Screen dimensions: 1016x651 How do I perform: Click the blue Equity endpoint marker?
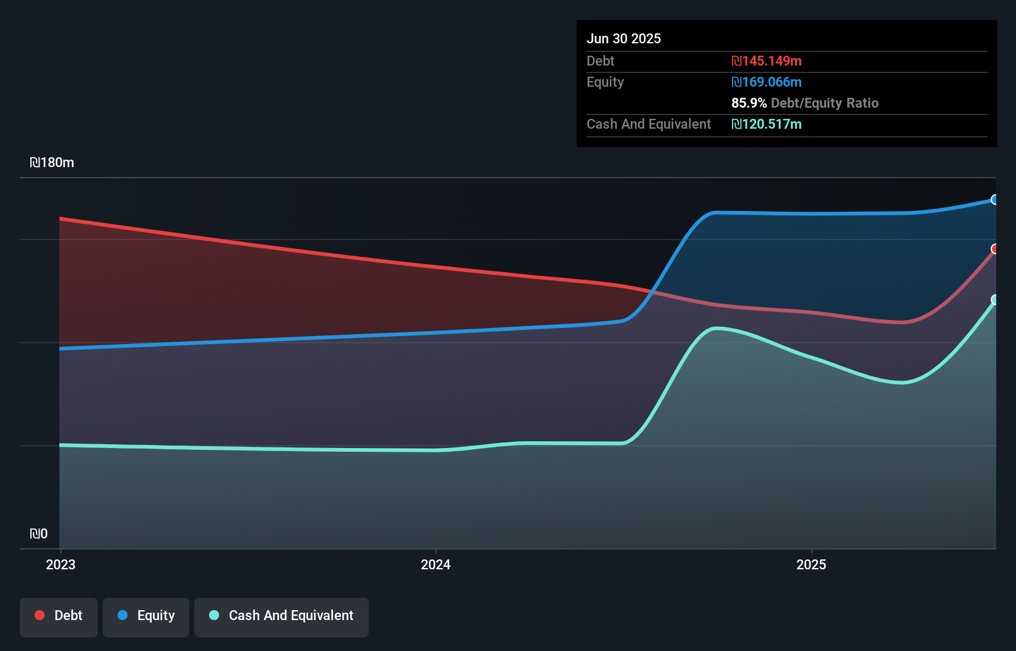(995, 199)
